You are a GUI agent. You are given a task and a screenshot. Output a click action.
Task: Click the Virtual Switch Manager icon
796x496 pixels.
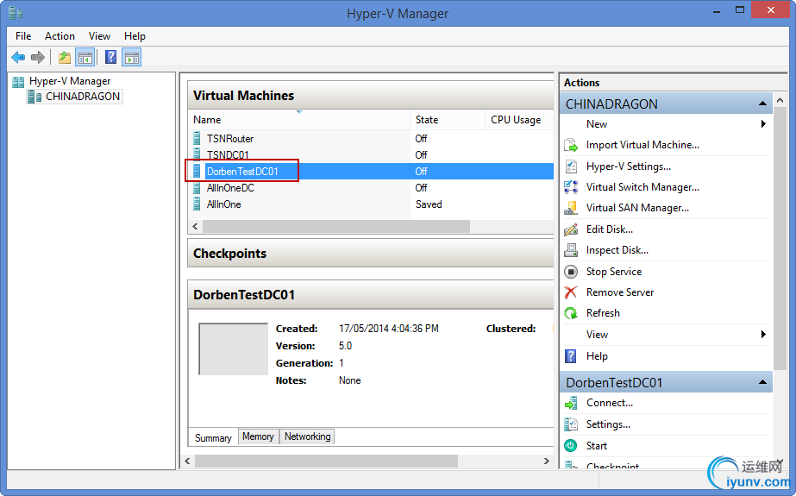coord(571,187)
